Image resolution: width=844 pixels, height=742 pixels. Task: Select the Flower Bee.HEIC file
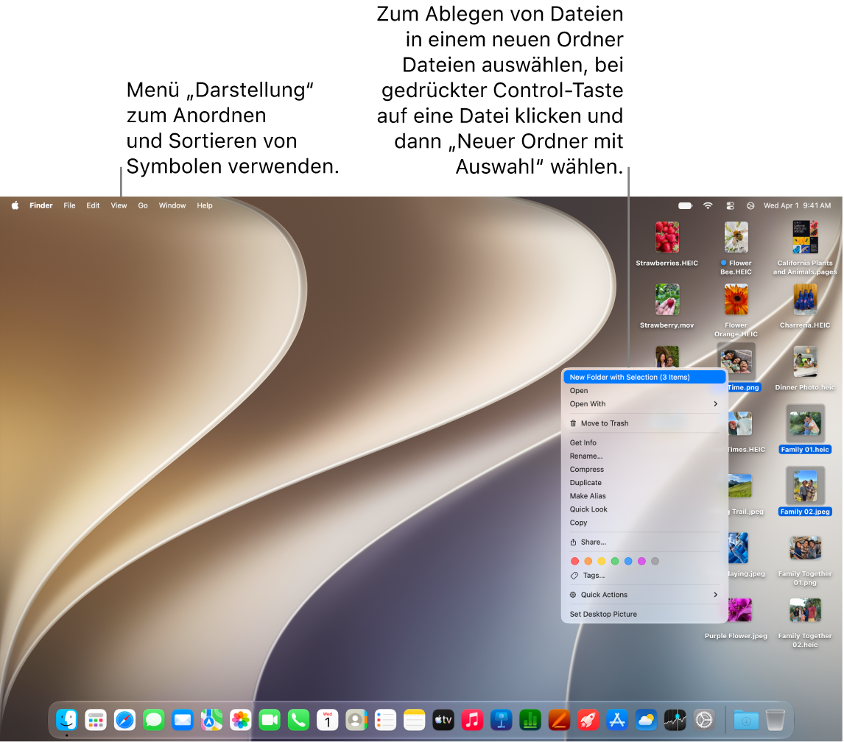pos(736,249)
